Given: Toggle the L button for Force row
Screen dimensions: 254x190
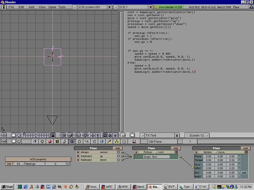Looking at the screenshot, I should point(239,156).
